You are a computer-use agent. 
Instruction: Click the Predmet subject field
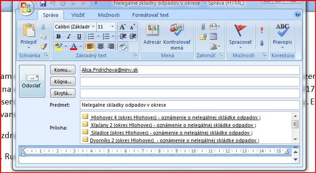190,105
